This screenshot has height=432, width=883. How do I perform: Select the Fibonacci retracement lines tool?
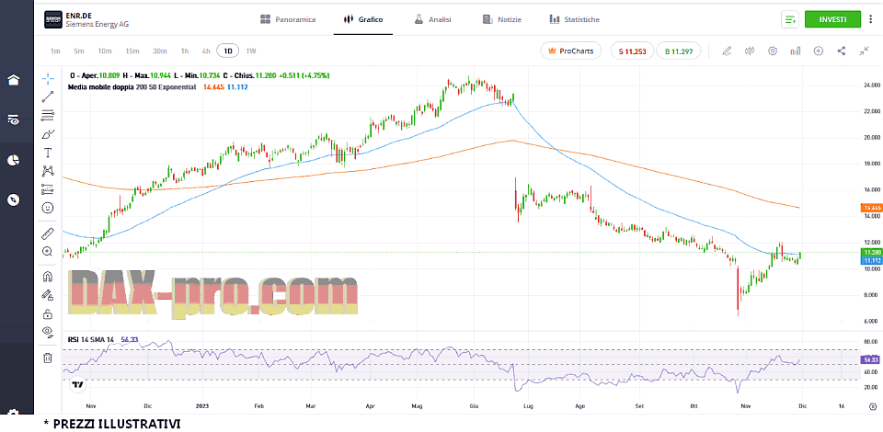coord(48,116)
